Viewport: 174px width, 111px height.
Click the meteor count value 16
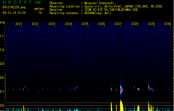[x=40, y=13]
